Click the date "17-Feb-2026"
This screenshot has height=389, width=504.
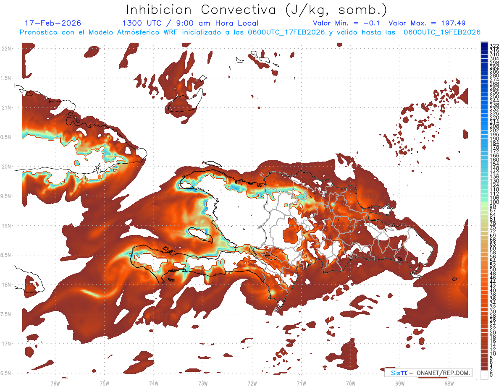[x=53, y=23]
